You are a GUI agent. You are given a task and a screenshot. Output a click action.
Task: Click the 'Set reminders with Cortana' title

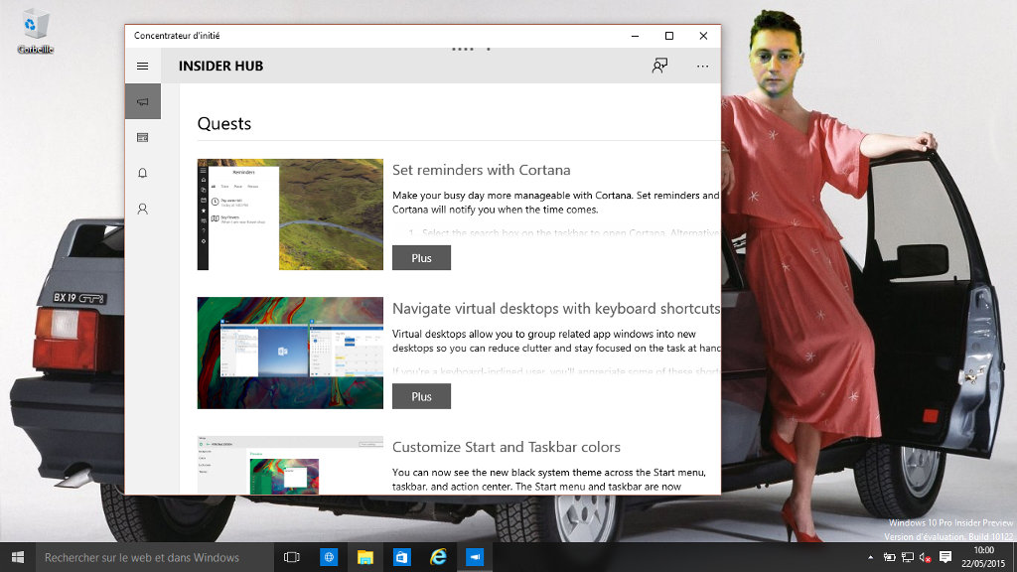tap(482, 170)
